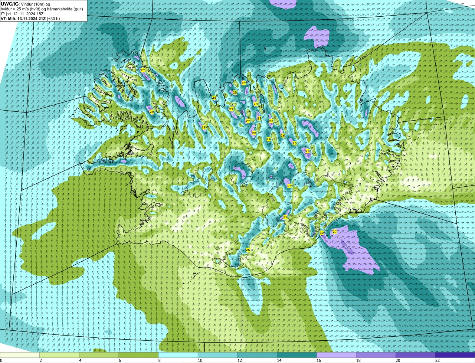This screenshot has width=475, height=363.
Task: Click the 6–8 m/s olive green legend swatch
Action: tap(138, 355)
